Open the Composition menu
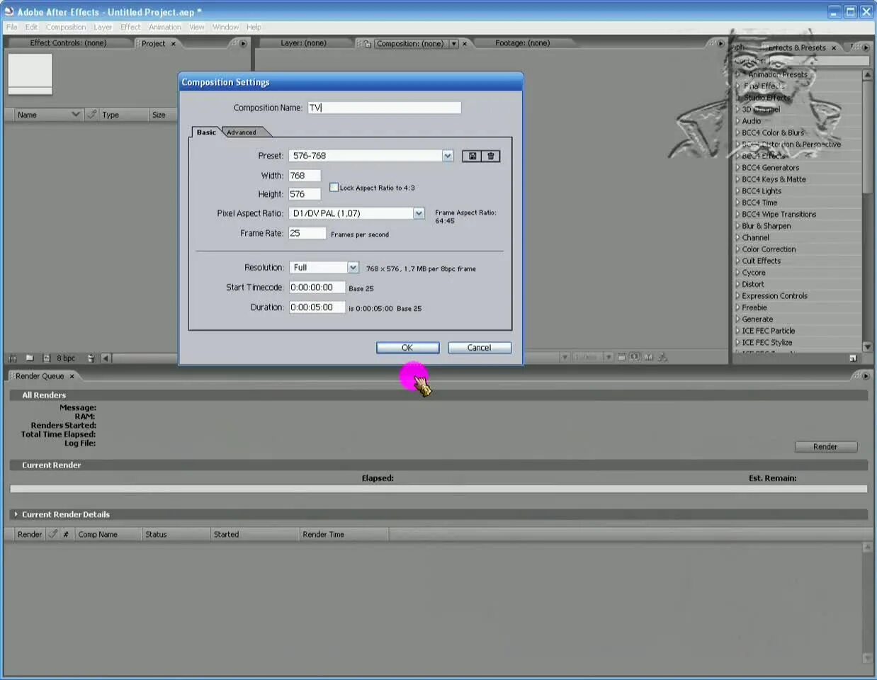 (66, 27)
